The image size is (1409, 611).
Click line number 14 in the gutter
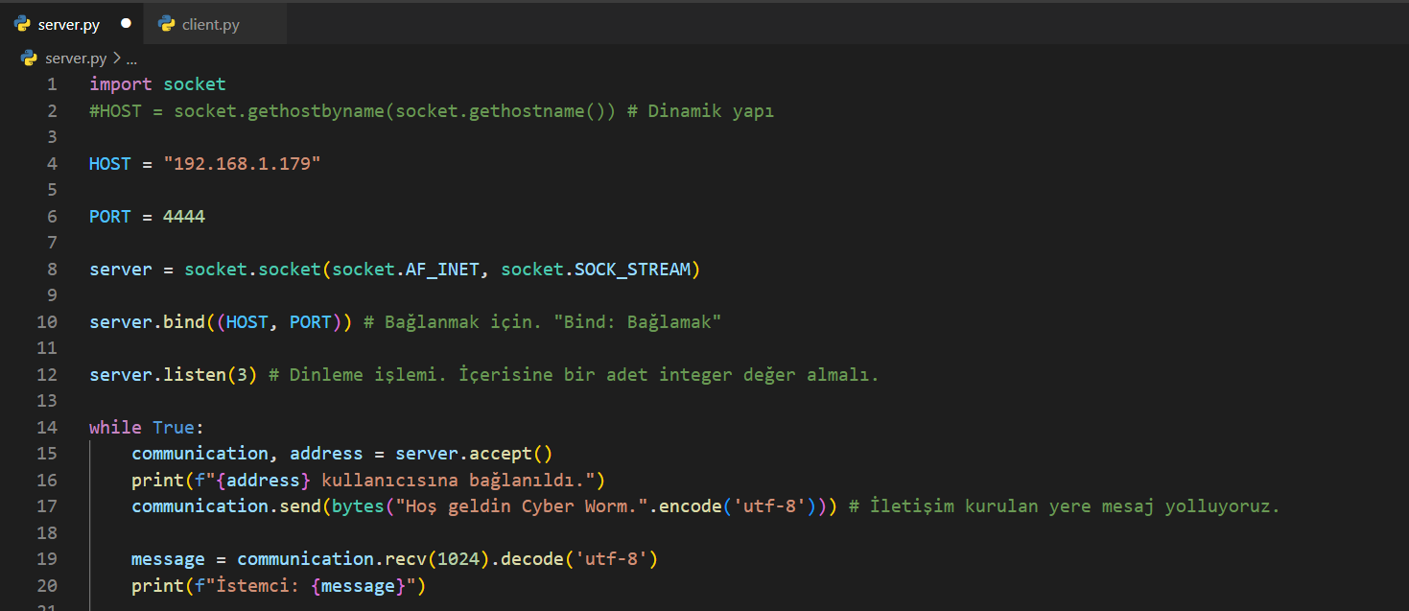tap(47, 427)
